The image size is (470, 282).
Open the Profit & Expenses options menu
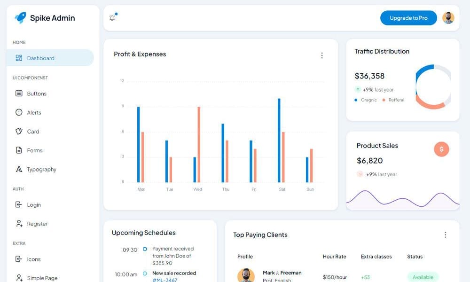(322, 55)
